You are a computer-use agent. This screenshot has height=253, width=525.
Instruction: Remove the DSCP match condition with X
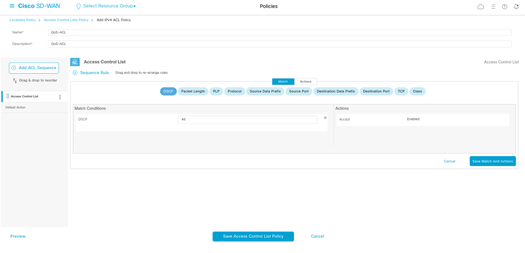325,118
